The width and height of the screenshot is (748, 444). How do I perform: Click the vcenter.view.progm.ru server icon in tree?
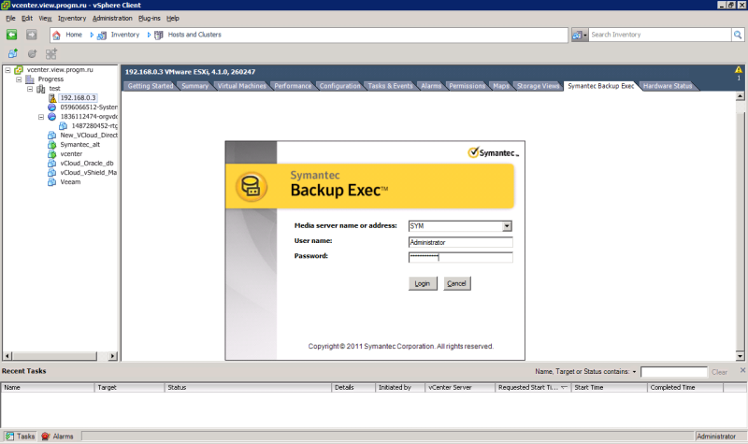click(x=19, y=69)
